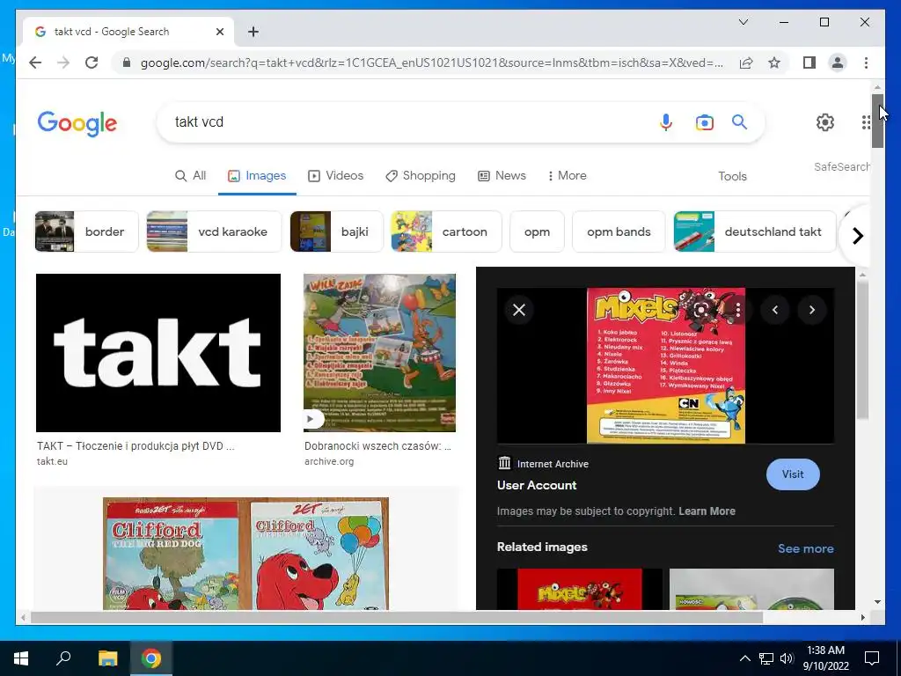Click the Google logo
Image resolution: width=901 pixels, height=676 pixels.
pos(77,123)
